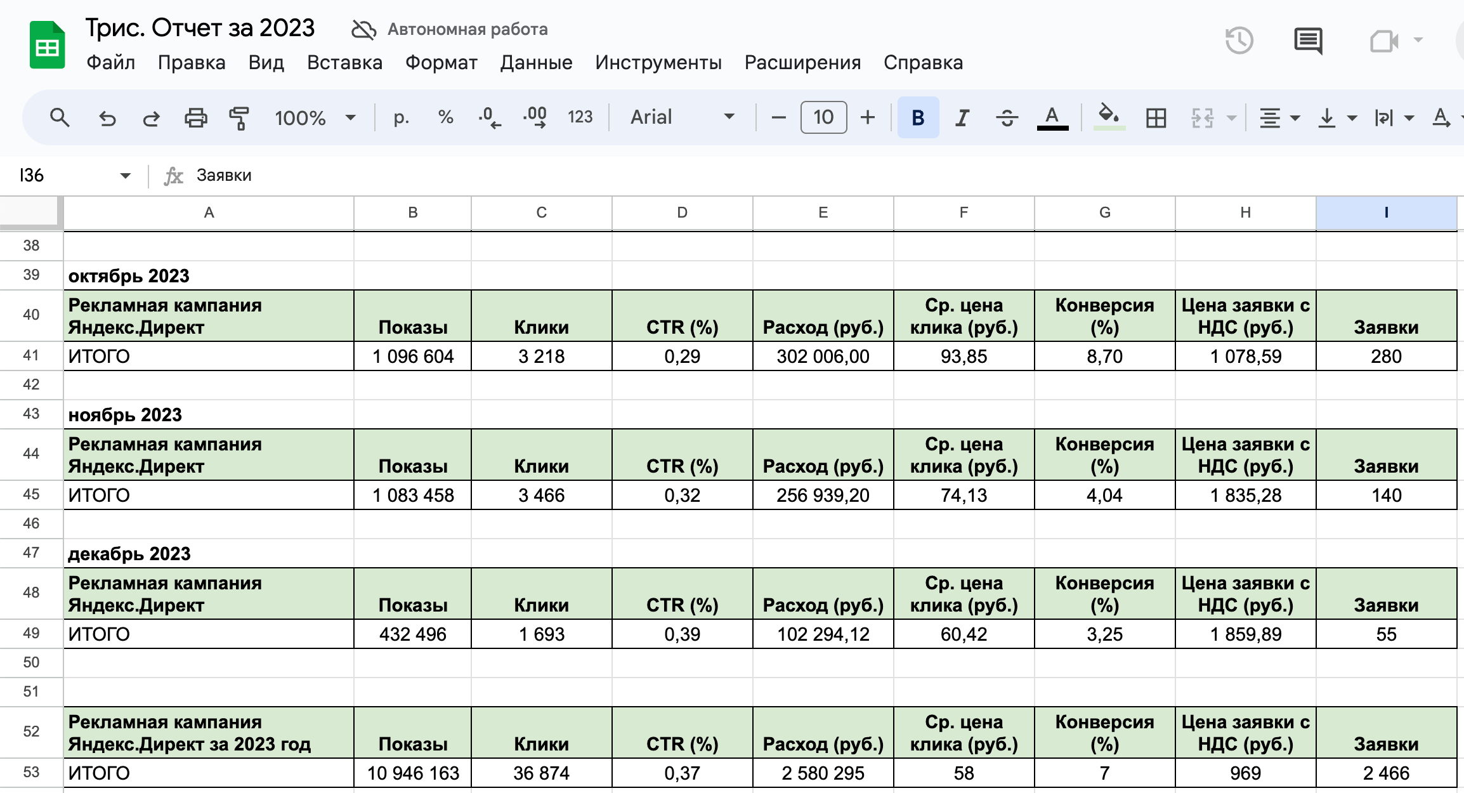Select cell with value 1 835,28

coord(1245,495)
